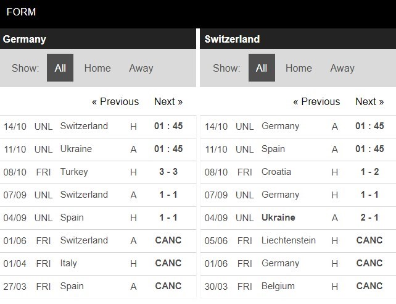Image resolution: width=396 pixels, height=304 pixels.
Task: Go to Previous Germany matches
Action: pos(115,101)
